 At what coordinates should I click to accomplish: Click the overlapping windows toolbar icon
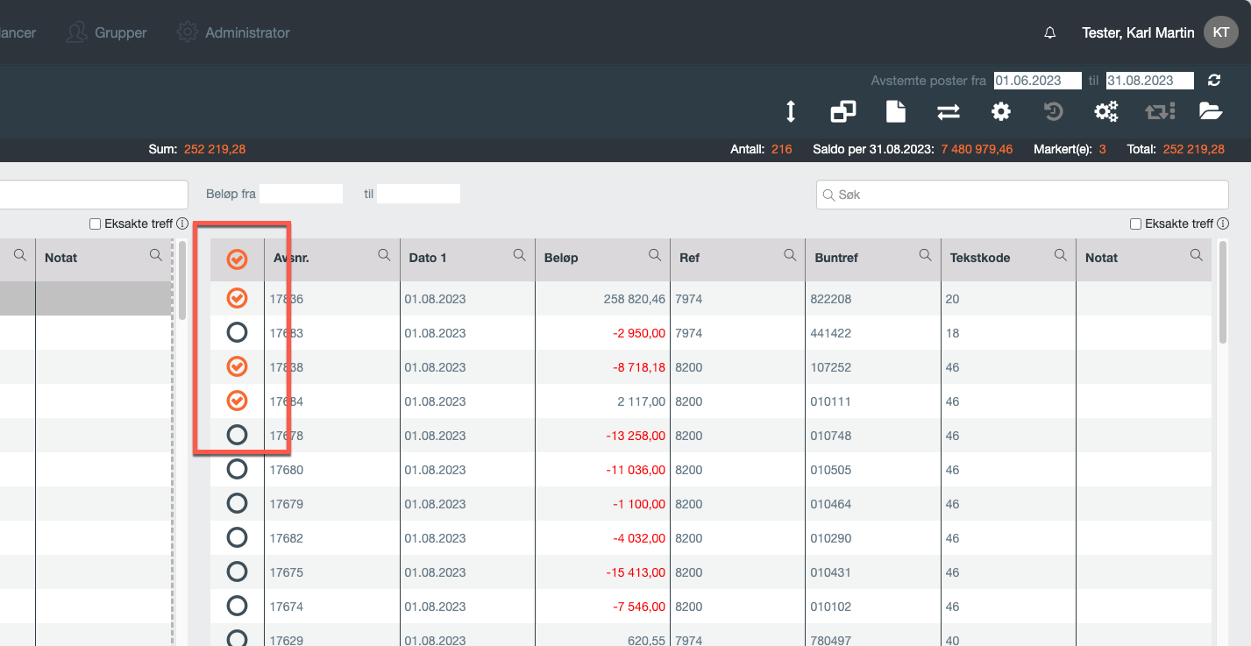tap(842, 111)
